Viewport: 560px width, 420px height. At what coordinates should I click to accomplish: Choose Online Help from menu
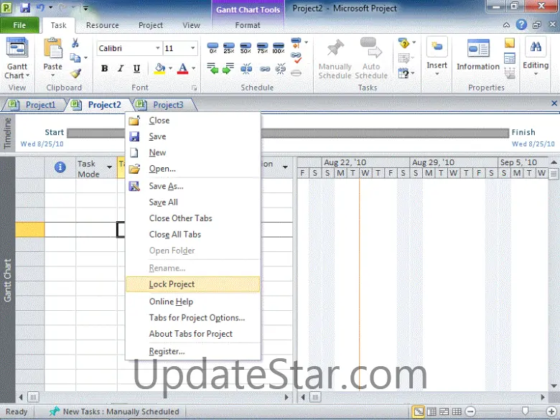[x=193, y=302]
